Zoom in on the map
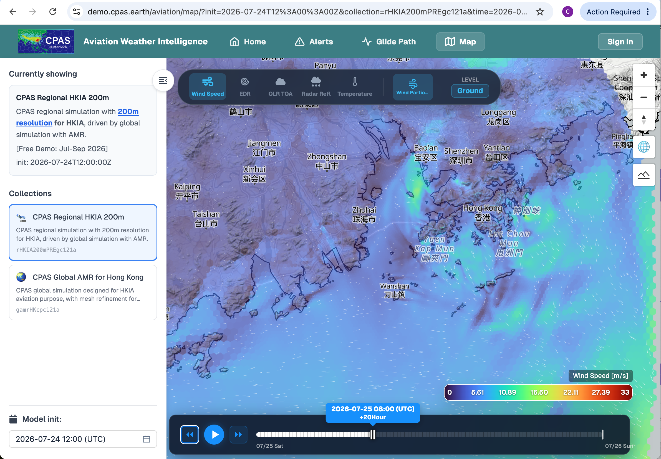Screen dimensions: 661x459 click(644, 75)
